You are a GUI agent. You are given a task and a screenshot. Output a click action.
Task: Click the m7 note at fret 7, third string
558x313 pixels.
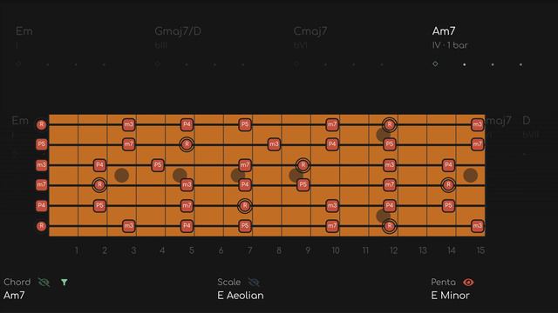tap(245, 165)
